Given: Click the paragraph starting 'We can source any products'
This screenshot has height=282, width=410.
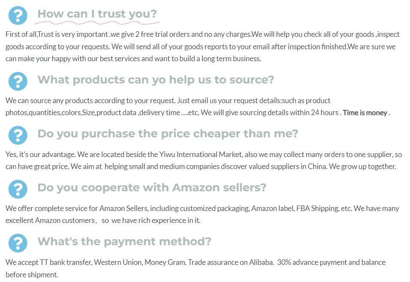Looking at the screenshot, I should (198, 107).
